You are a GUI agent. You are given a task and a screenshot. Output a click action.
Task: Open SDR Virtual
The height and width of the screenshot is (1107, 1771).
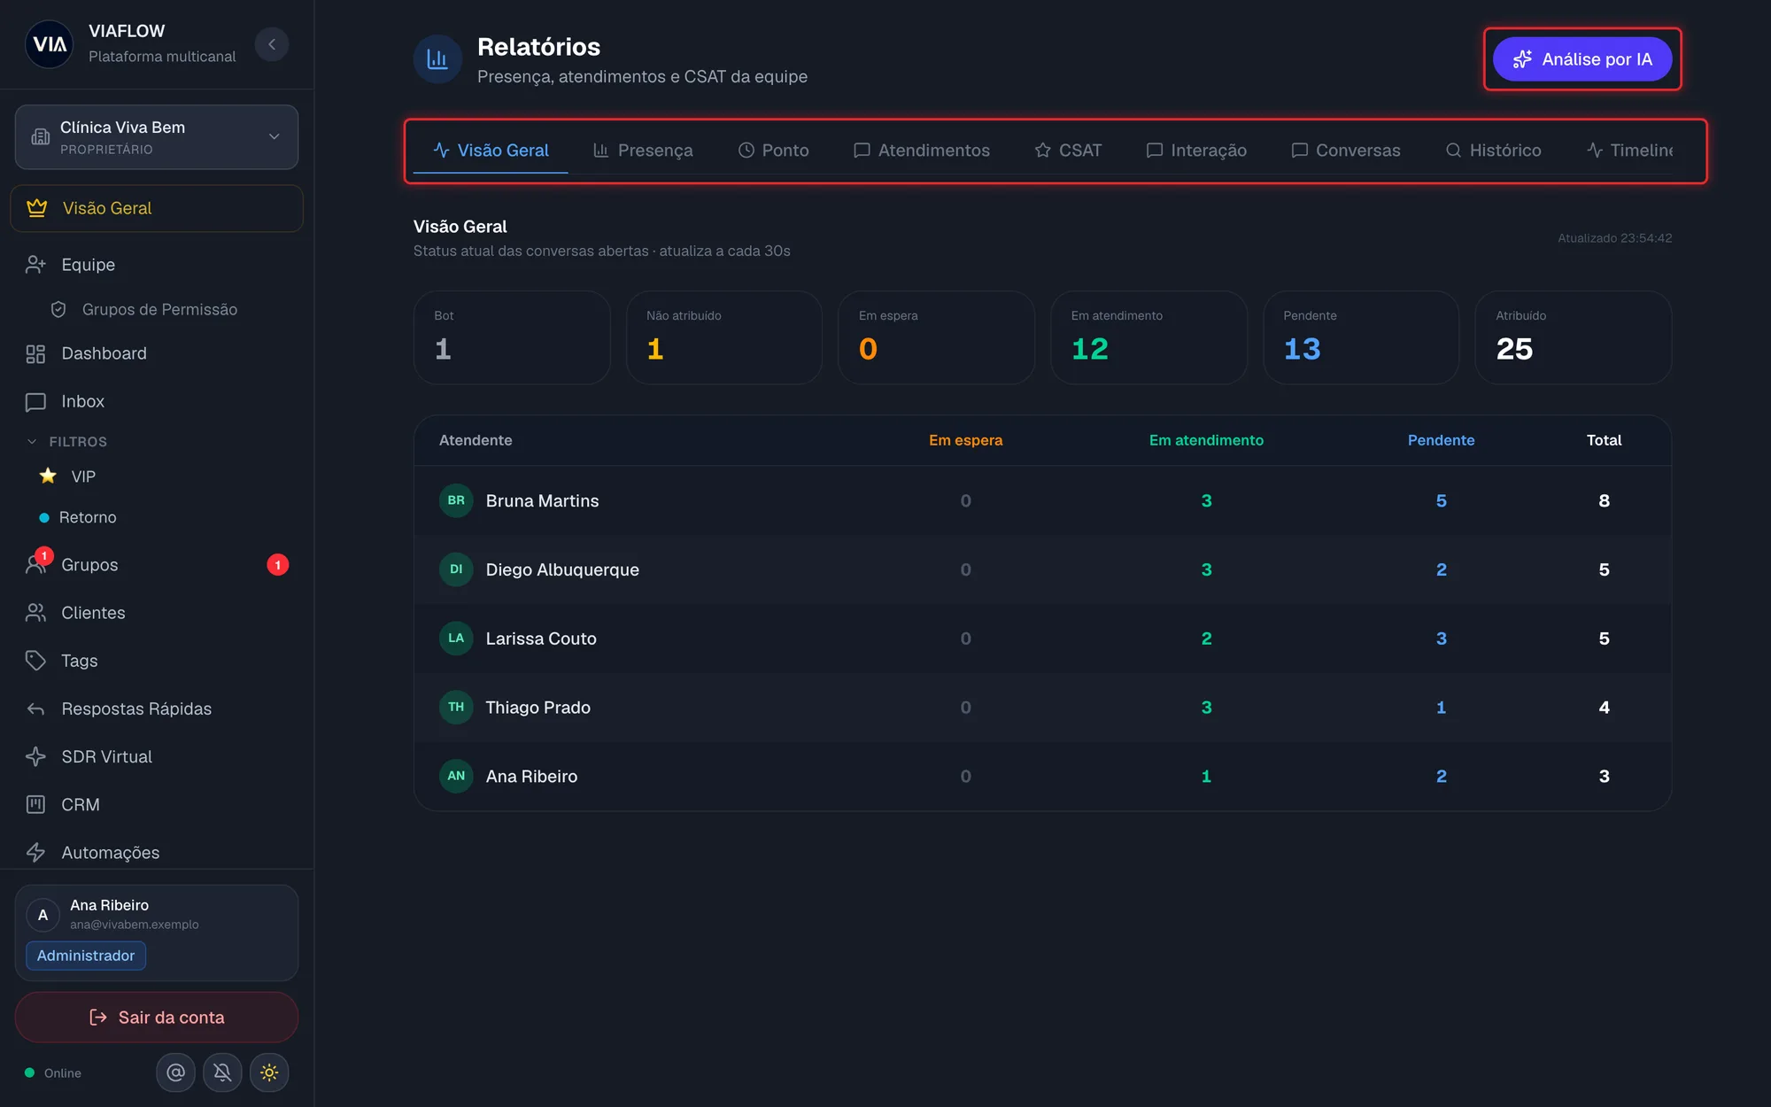click(157, 756)
